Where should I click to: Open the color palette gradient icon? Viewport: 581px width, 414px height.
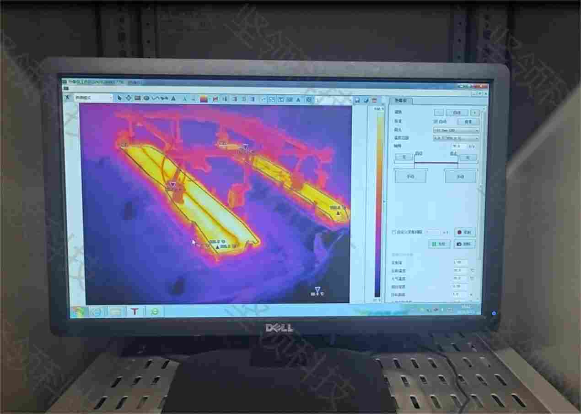[204, 99]
